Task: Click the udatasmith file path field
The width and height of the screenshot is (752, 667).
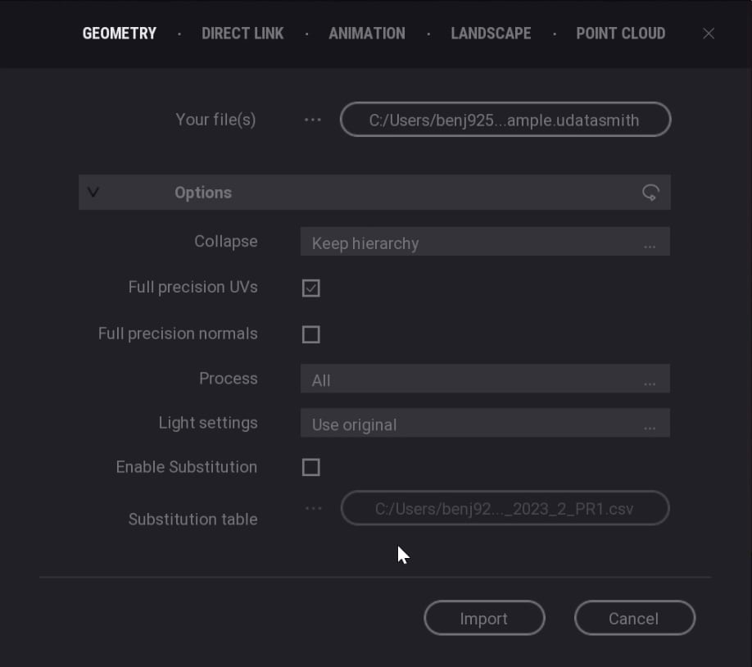Action: pyautogui.click(x=505, y=120)
